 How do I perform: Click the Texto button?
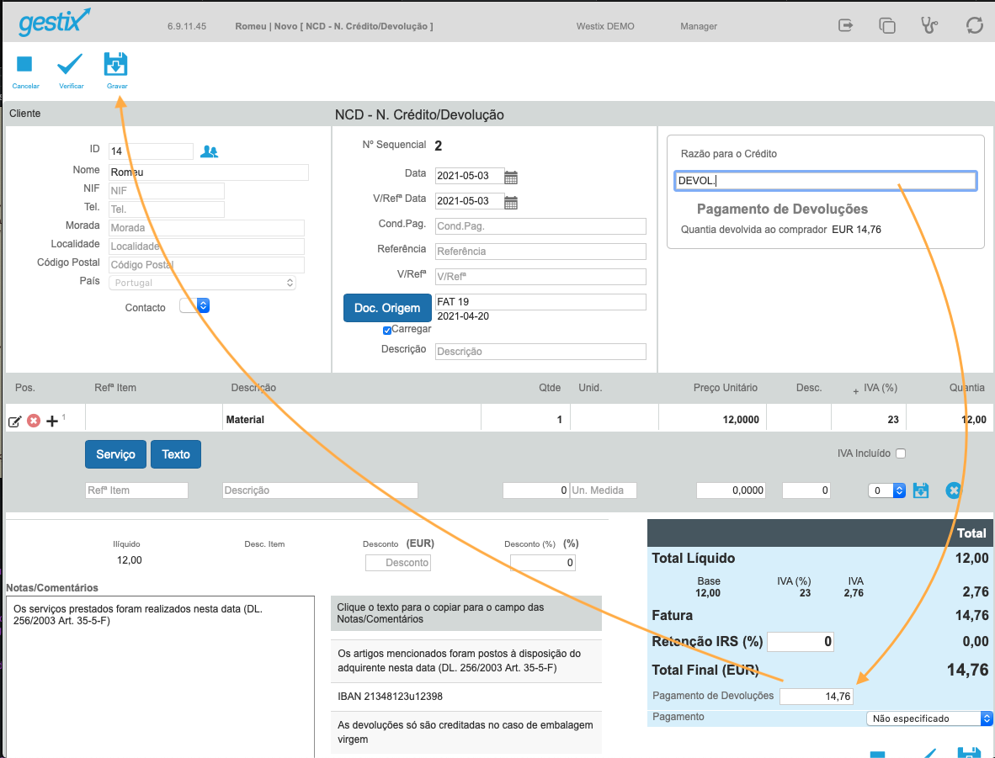tap(176, 454)
